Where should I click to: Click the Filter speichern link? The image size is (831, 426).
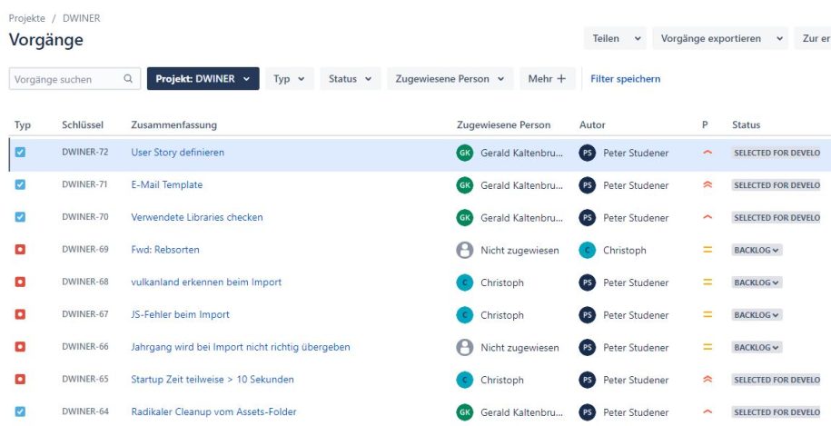[x=626, y=78]
